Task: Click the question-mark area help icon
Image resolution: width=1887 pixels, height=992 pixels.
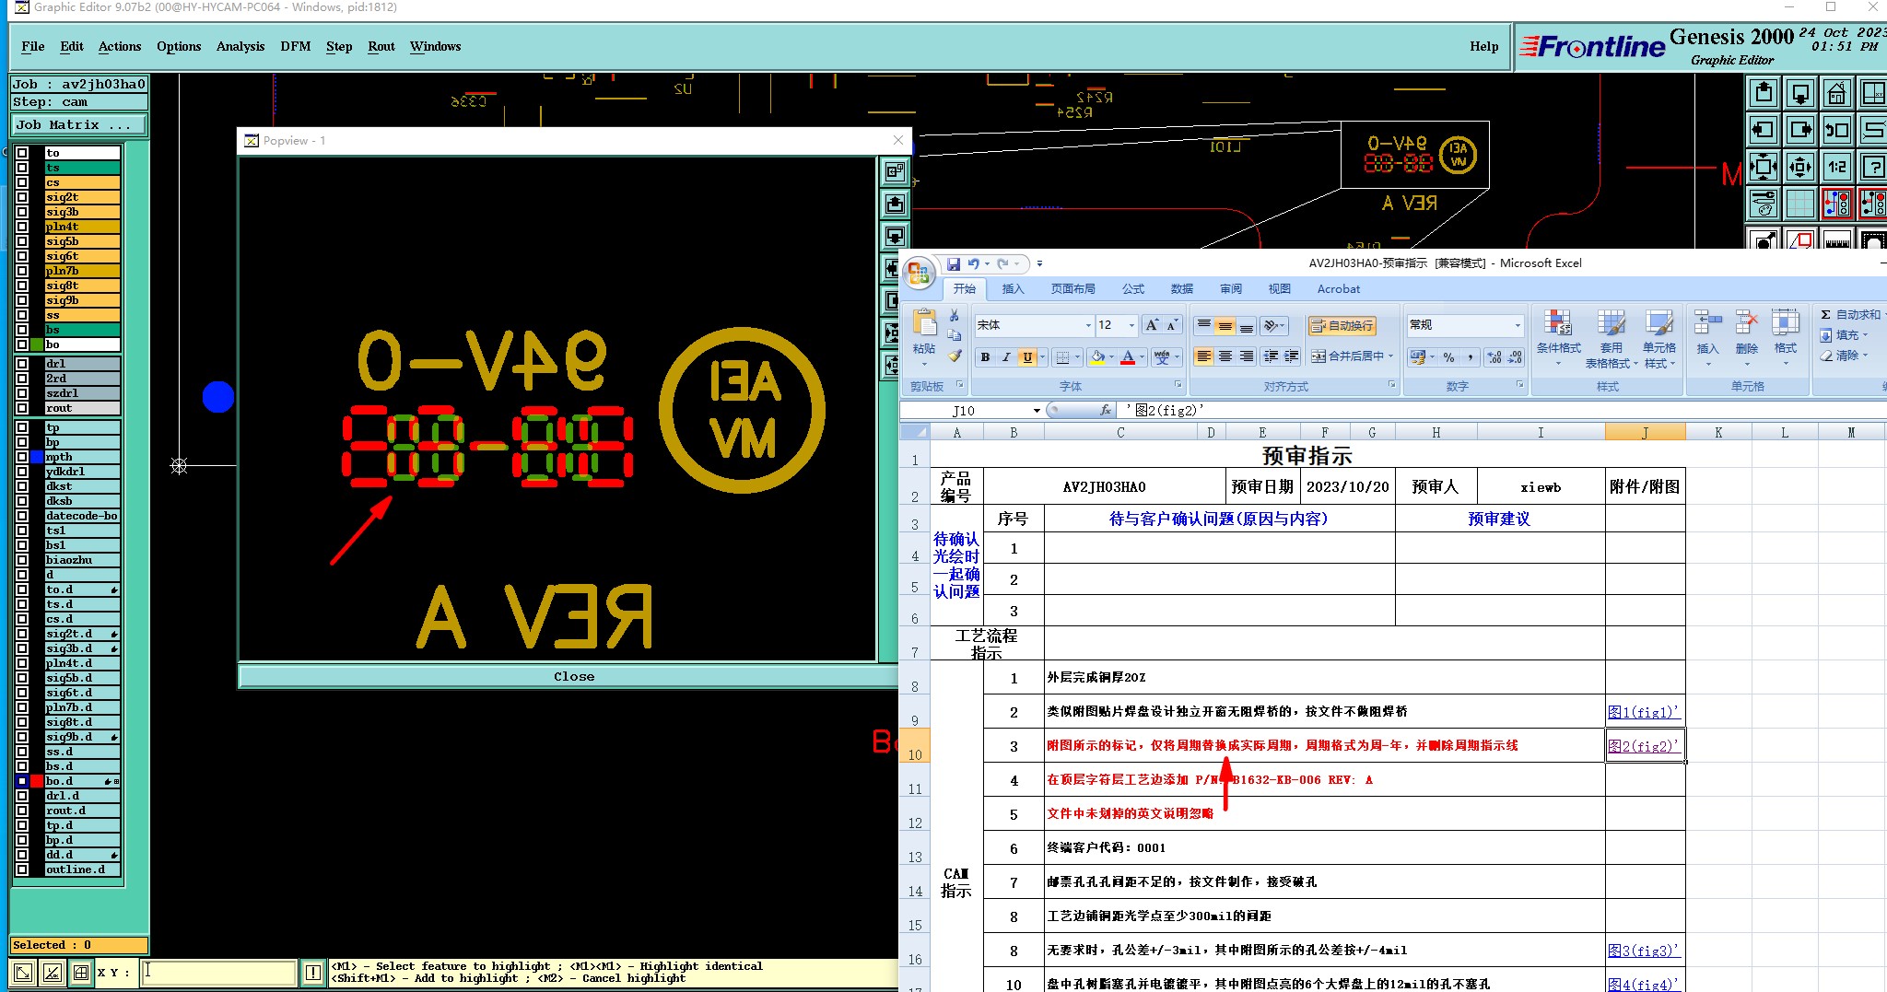Action: pos(1873,167)
